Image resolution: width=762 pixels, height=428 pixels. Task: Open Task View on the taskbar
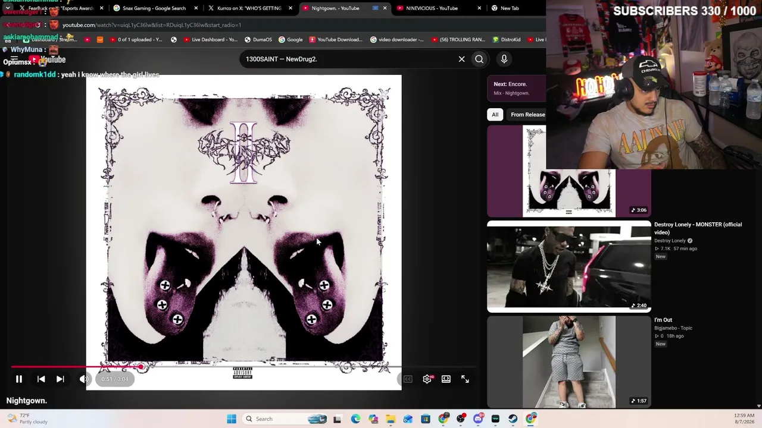pyautogui.click(x=338, y=419)
